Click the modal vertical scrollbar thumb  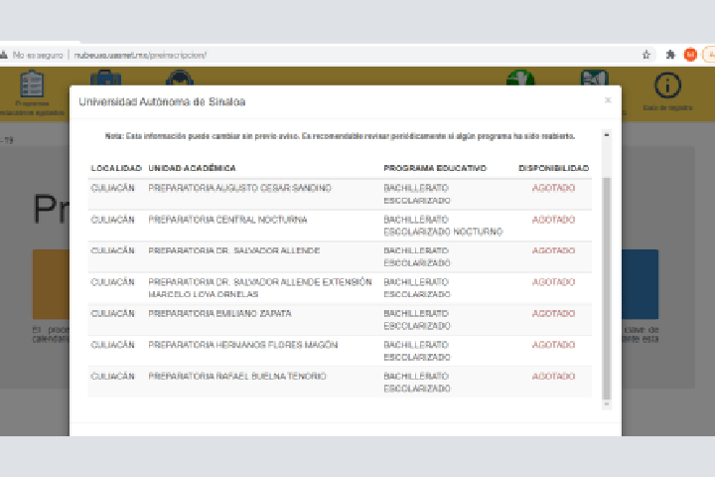(607, 288)
